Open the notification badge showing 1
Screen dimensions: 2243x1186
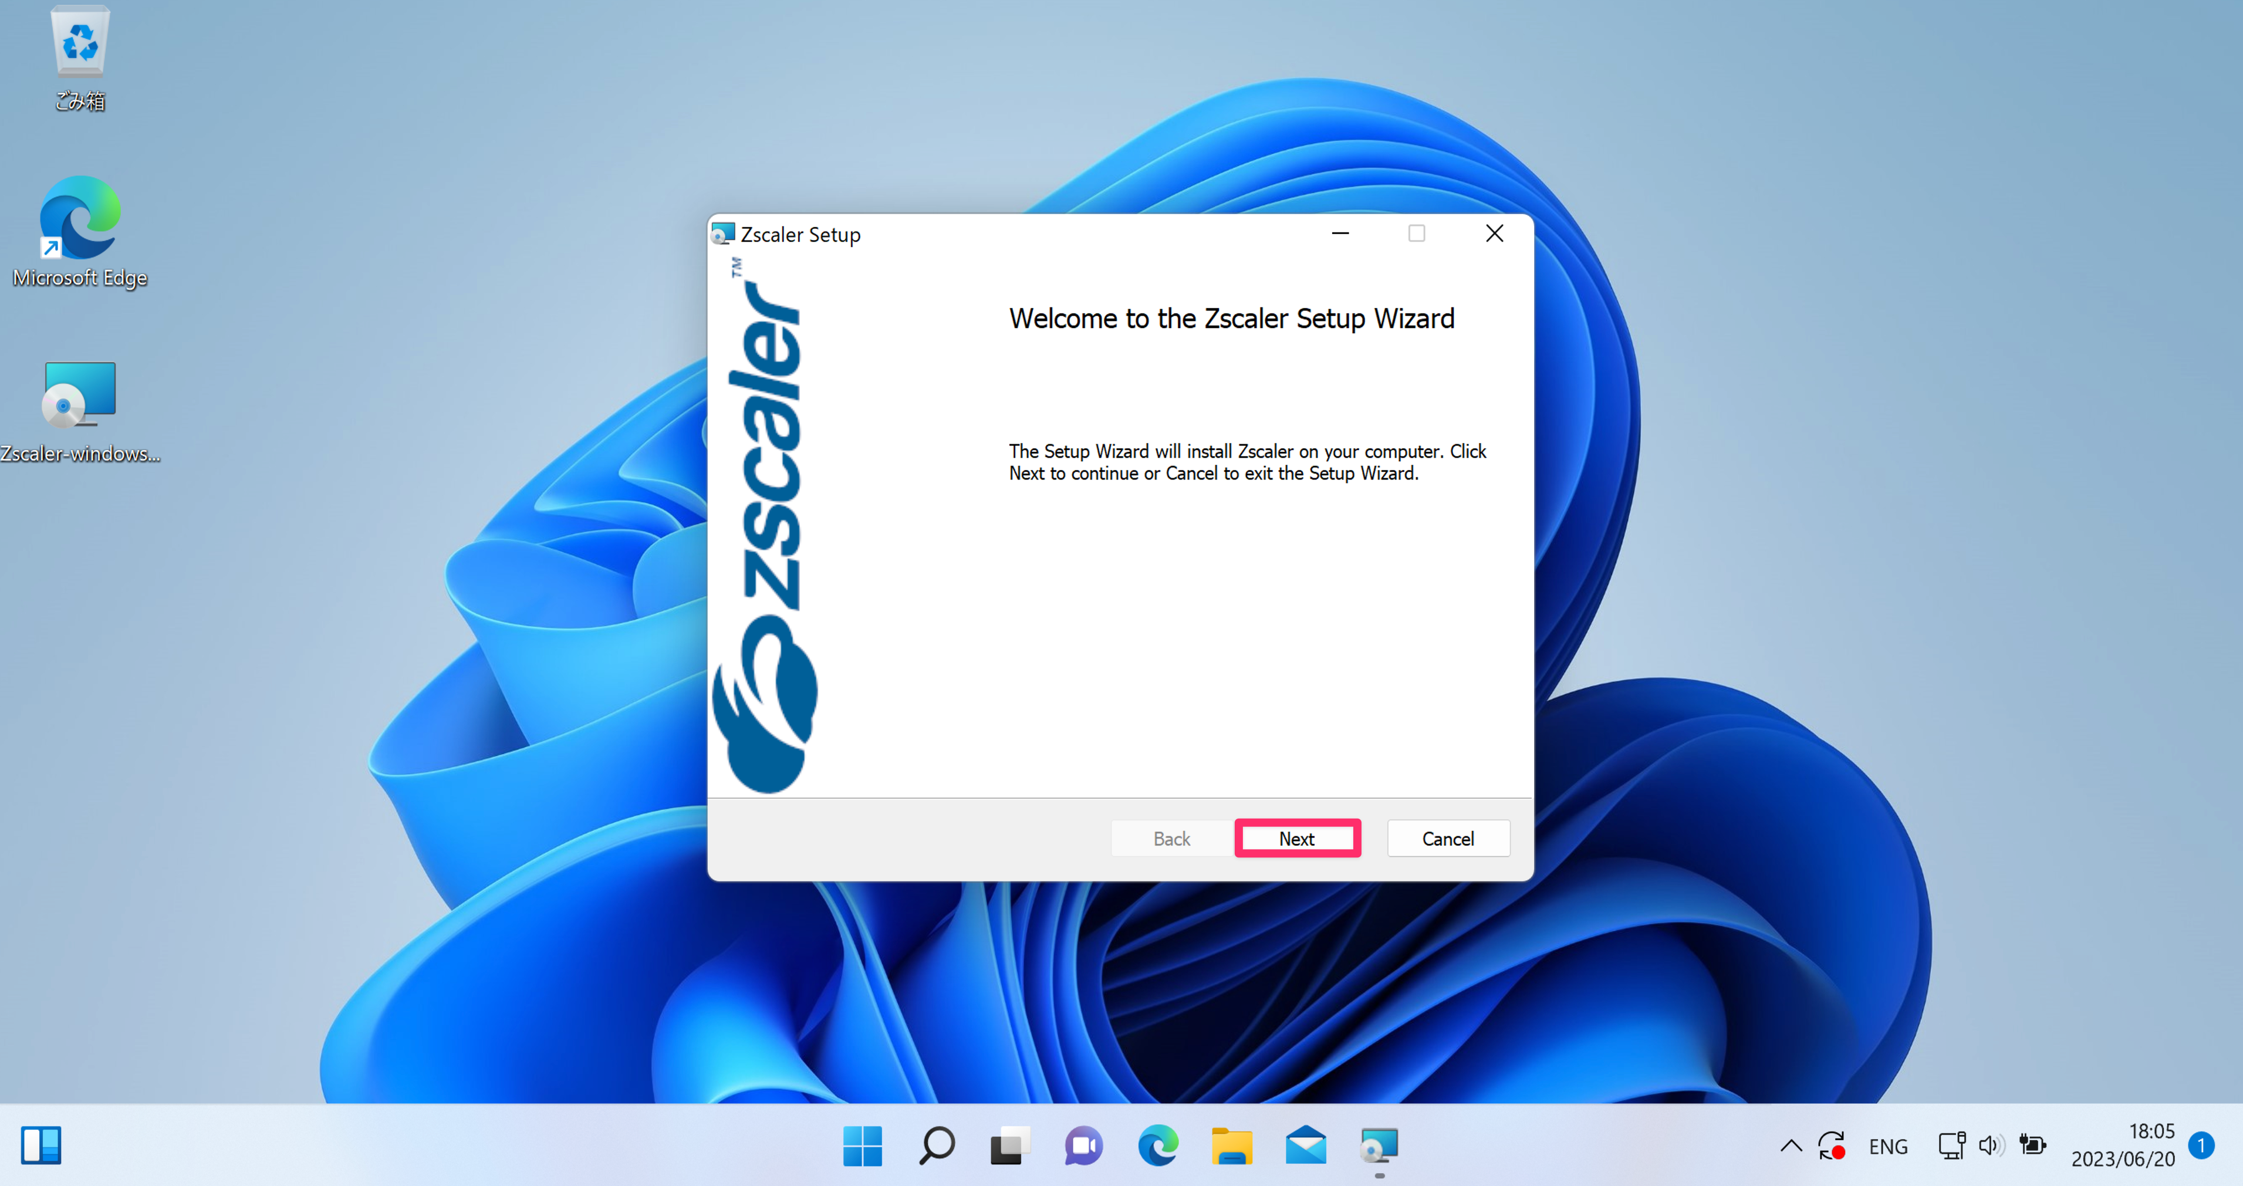(2201, 1145)
